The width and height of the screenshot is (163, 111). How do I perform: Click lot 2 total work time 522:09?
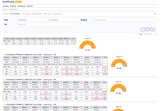(105, 92)
